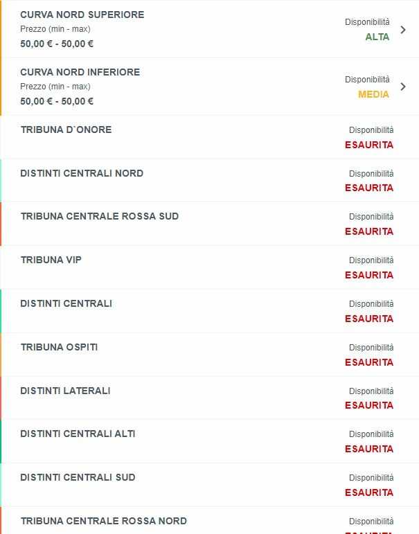419x534 pixels.
Task: Select Tribuna Centrale Rossa Sud sector
Action: 100,216
